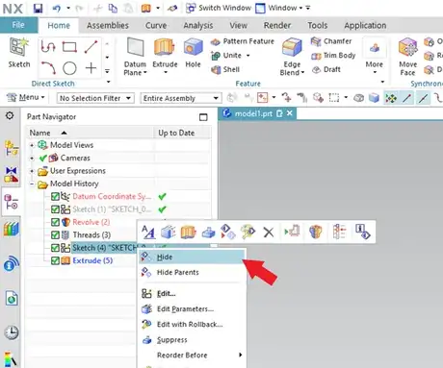
Task: Uncheck the Threads (3) checkbox
Action: tap(55, 234)
